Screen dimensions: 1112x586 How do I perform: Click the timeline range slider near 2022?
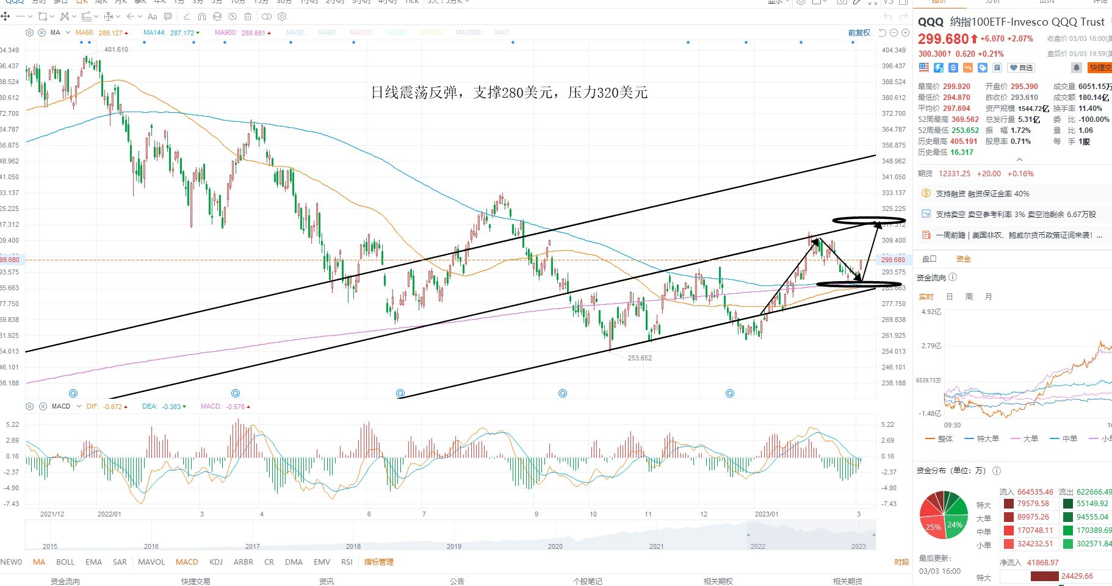click(749, 535)
